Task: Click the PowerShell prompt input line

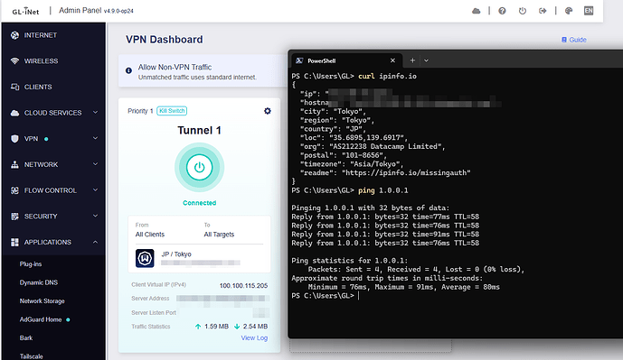Action: [x=326, y=296]
